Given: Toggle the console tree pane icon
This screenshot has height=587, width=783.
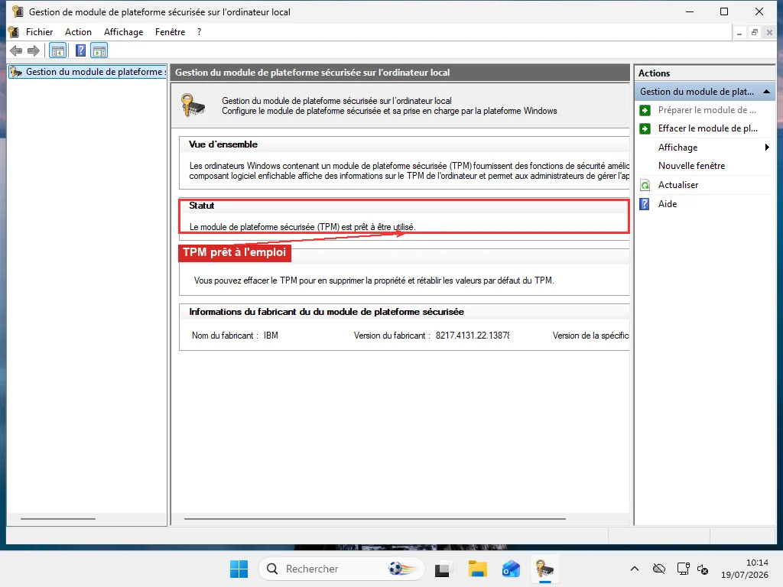Looking at the screenshot, I should point(58,50).
